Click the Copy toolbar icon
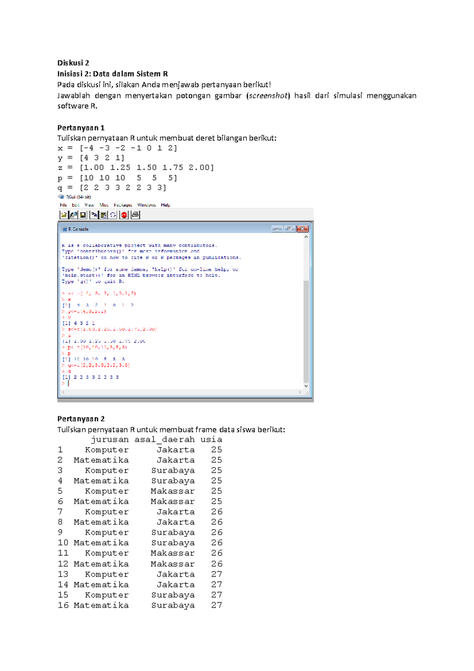This screenshot has height=671, width=474. coord(94,215)
